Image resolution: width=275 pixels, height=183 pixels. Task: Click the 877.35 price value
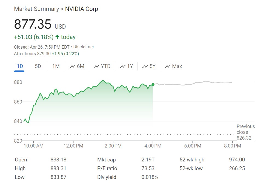pyautogui.click(x=33, y=24)
